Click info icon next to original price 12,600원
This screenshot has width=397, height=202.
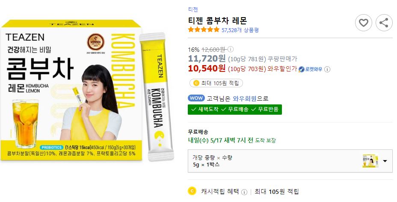[231, 49]
